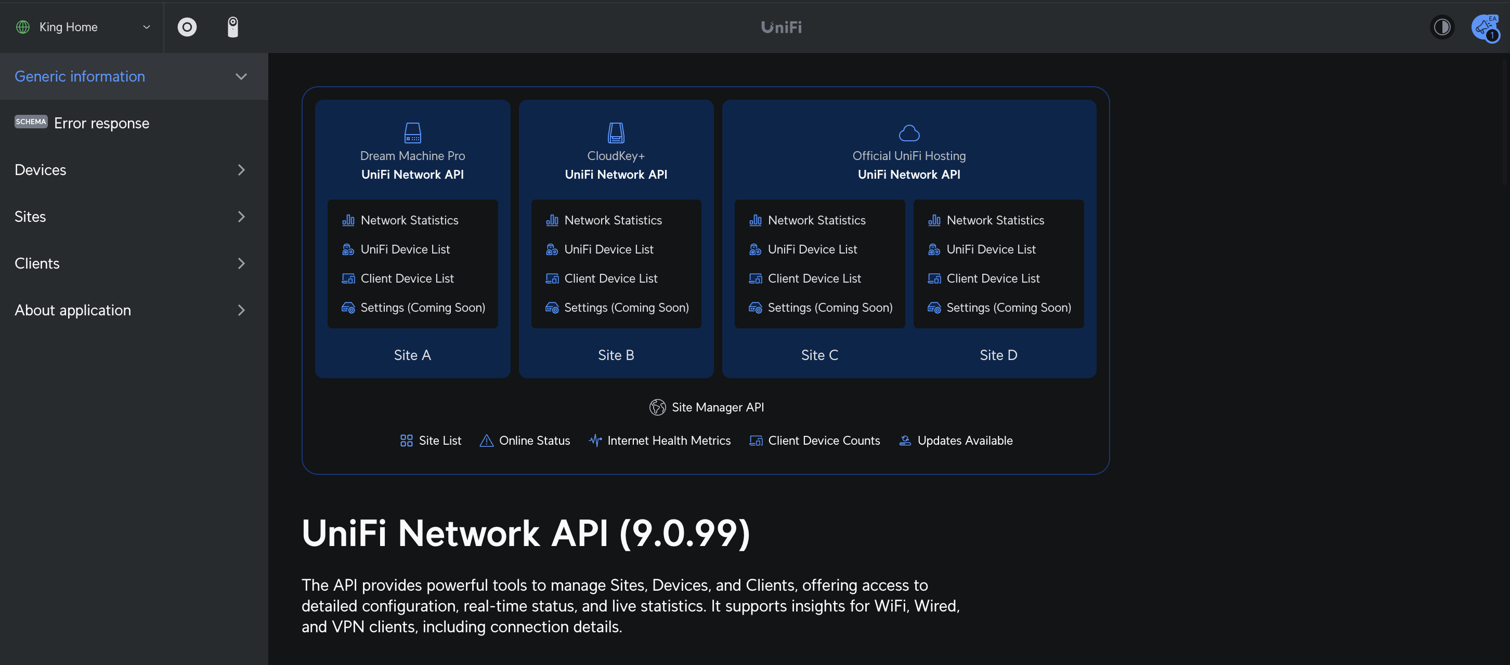Image resolution: width=1510 pixels, height=665 pixels.
Task: Click the megaphone announcements icon with badge
Action: [x=1485, y=27]
